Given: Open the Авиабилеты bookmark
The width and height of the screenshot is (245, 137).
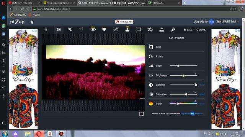Looking at the screenshot, I should pos(18,15).
